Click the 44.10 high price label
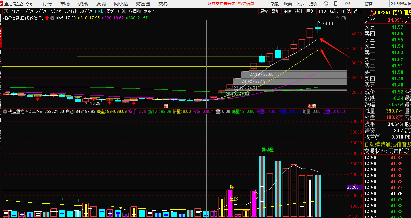The width and height of the screenshot is (411, 218). (328, 24)
